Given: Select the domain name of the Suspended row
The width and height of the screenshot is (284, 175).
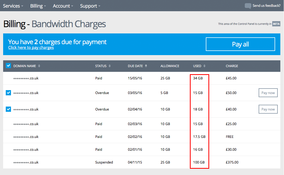Looking at the screenshot, I should (x=26, y=162).
